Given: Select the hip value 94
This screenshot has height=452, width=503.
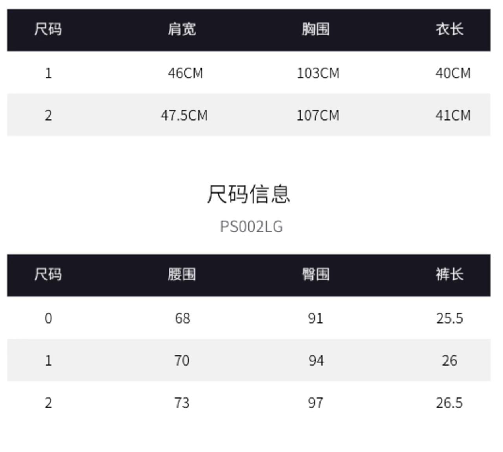Looking at the screenshot, I should click(316, 361).
